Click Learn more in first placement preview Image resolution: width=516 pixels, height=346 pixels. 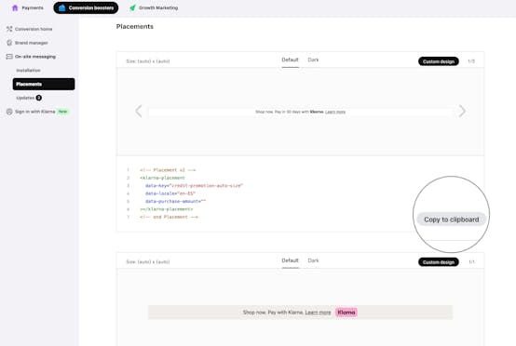pos(335,112)
